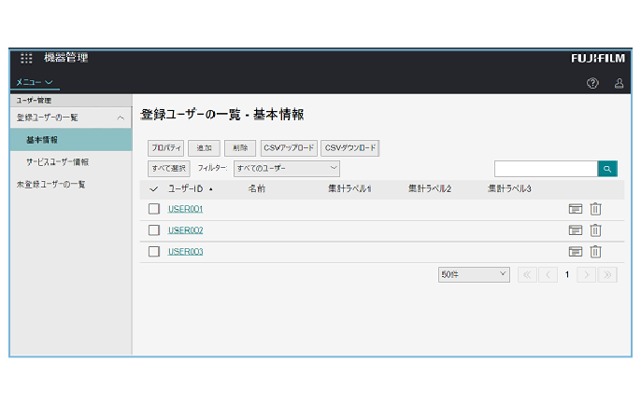Go to last page arrow

pyautogui.click(x=607, y=274)
